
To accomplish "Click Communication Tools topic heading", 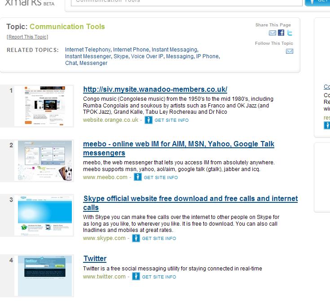I will pyautogui.click(x=67, y=27).
